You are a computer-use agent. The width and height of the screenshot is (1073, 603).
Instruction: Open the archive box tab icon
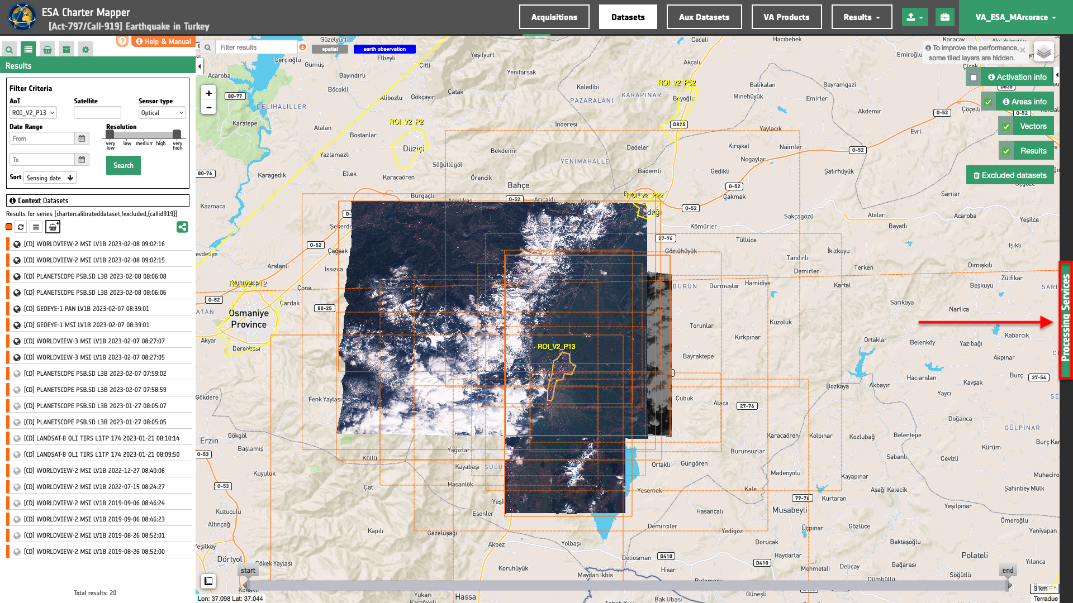pos(67,50)
